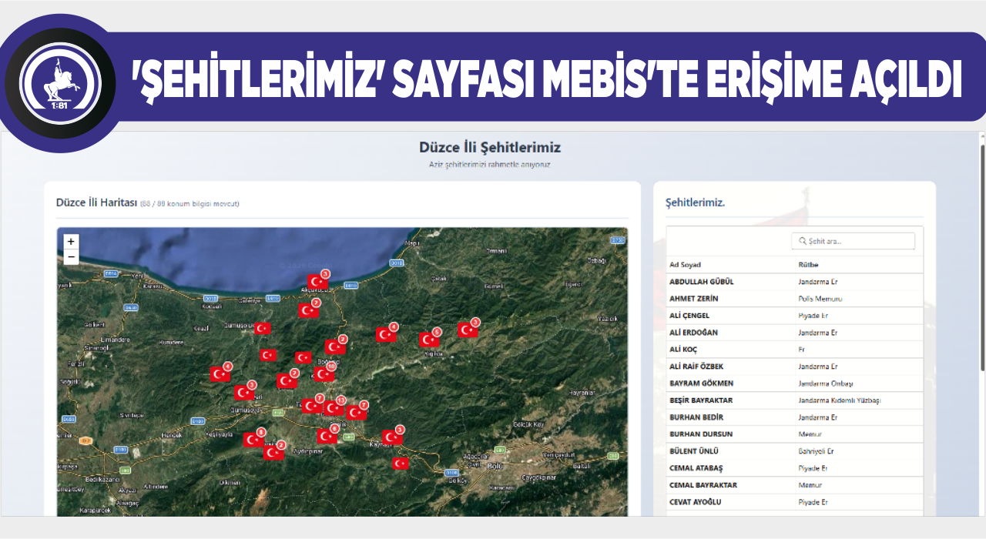The image size is (986, 539).
Task: Click the 'Düzce İli Haritası' map heading
Action: [96, 203]
